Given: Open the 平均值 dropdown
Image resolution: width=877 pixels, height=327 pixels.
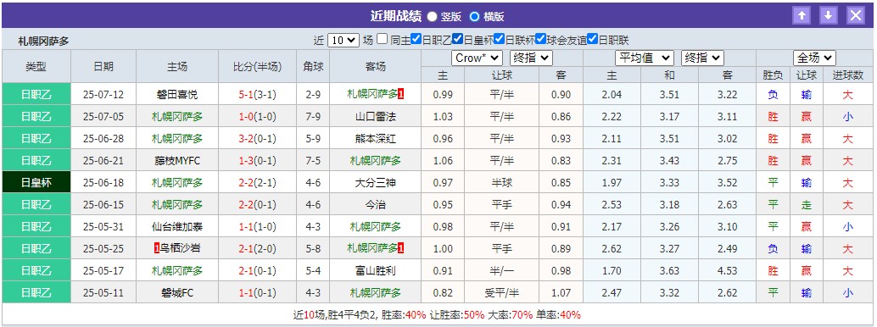Looking at the screenshot, I should coord(645,58).
